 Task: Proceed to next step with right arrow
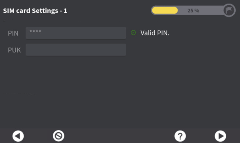coord(220,136)
